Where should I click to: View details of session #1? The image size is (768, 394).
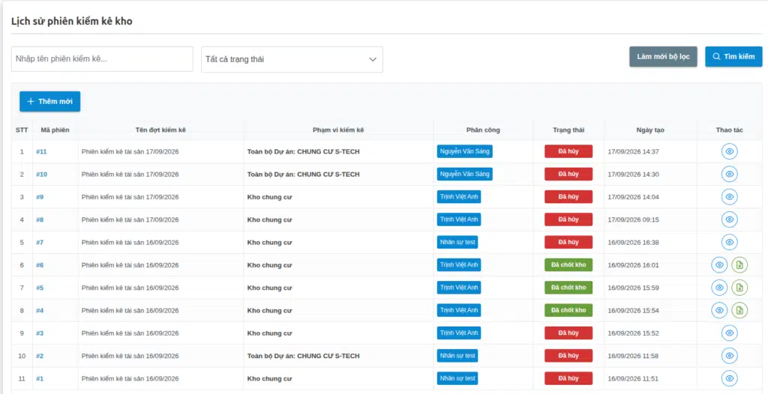point(729,378)
